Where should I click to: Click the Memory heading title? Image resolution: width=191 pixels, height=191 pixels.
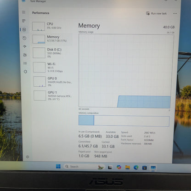[89, 26]
